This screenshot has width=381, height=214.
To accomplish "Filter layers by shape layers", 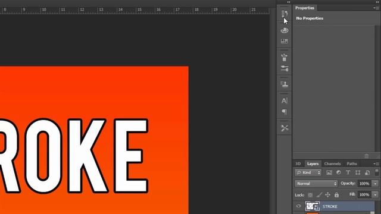I will coord(358,172).
